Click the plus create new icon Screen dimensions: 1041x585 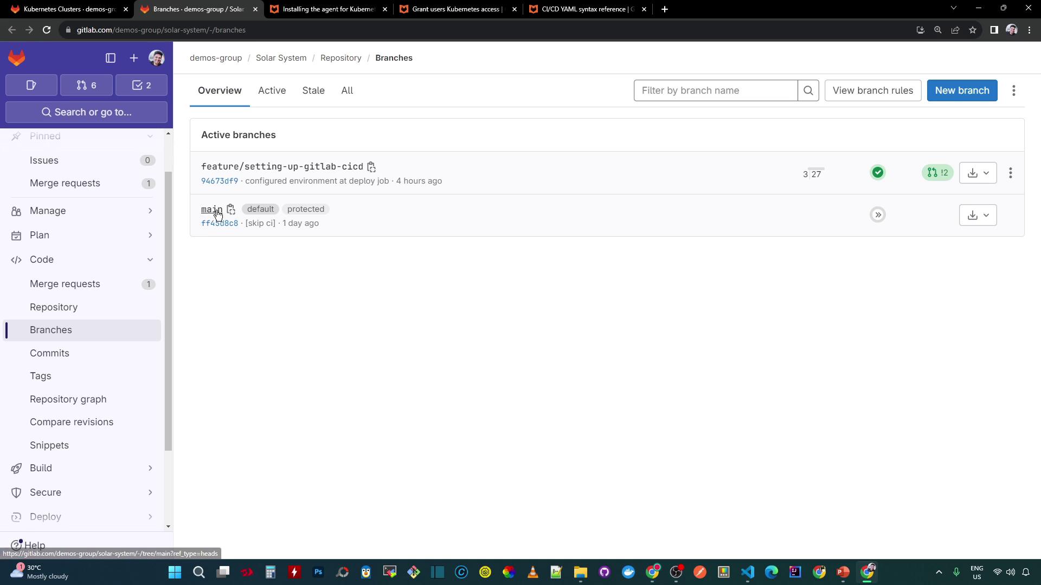pos(134,58)
